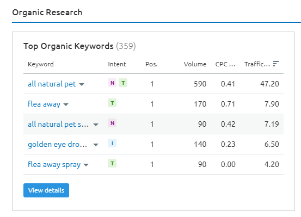Click the CPC value 0.41
The width and height of the screenshot is (301, 217).
click(228, 84)
